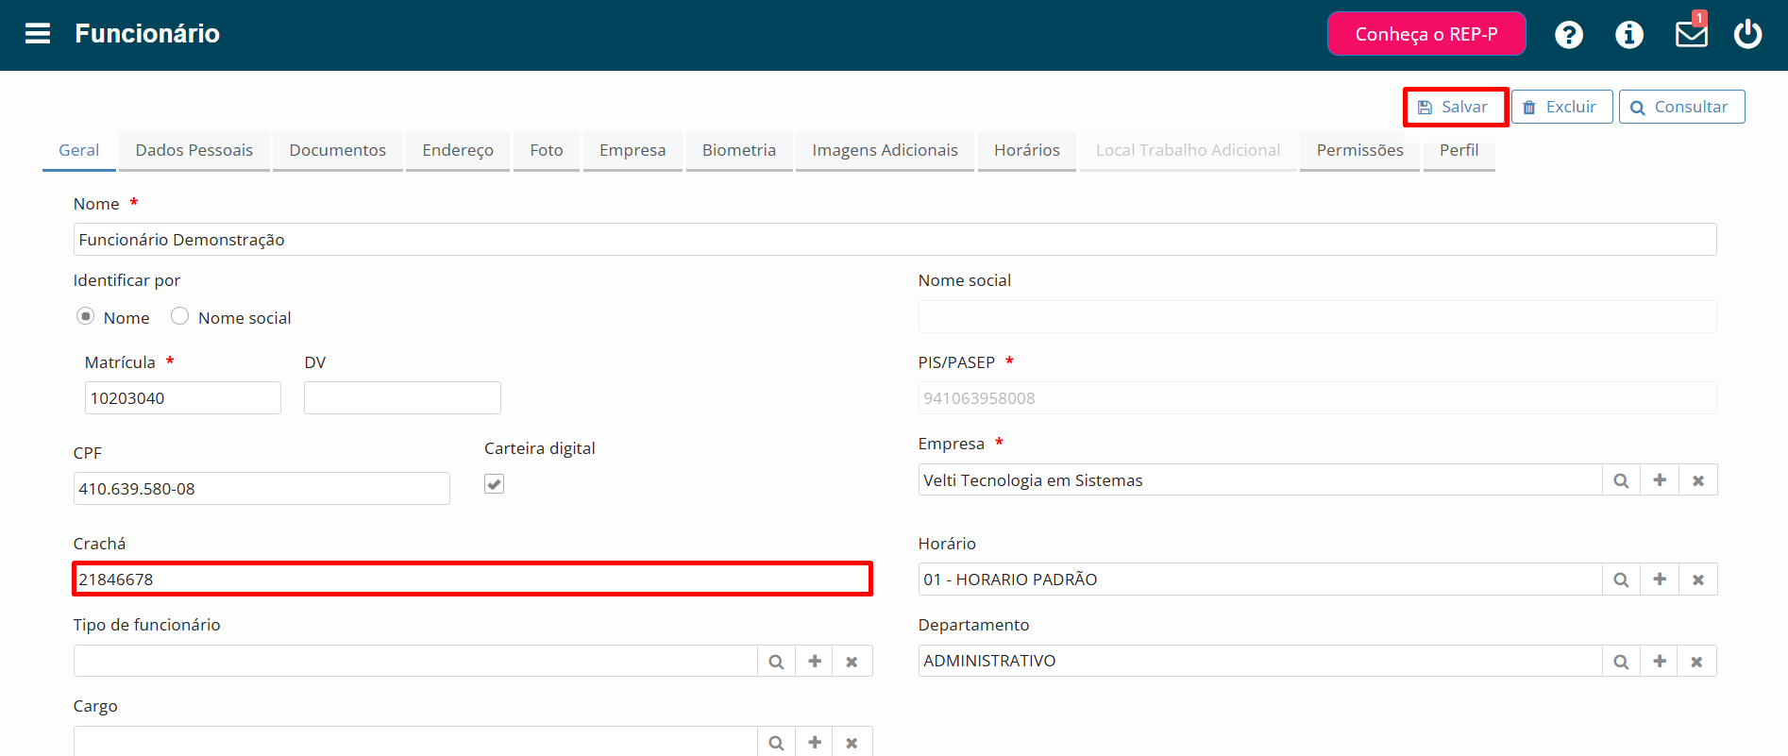The height and width of the screenshot is (756, 1788).
Task: Click the PIS/PASEP input field
Action: pos(1317,398)
